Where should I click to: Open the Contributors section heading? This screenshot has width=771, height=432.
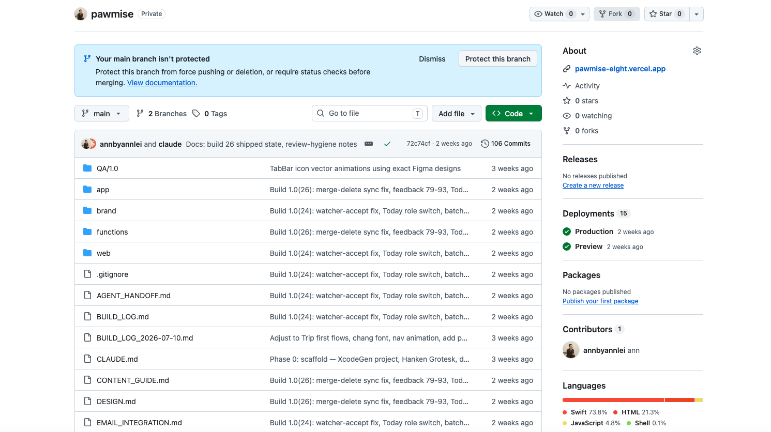587,329
